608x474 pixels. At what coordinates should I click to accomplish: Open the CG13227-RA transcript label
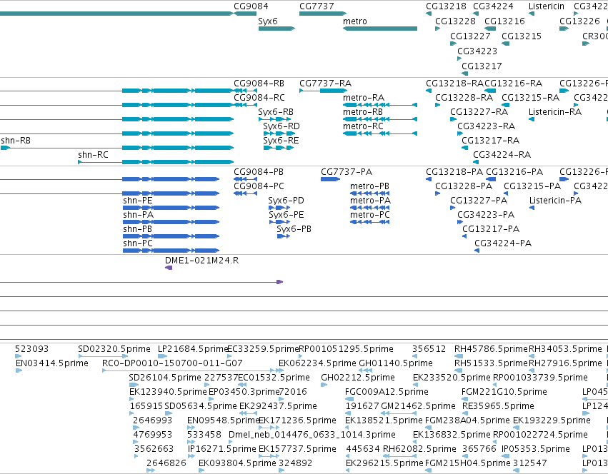[x=479, y=112]
